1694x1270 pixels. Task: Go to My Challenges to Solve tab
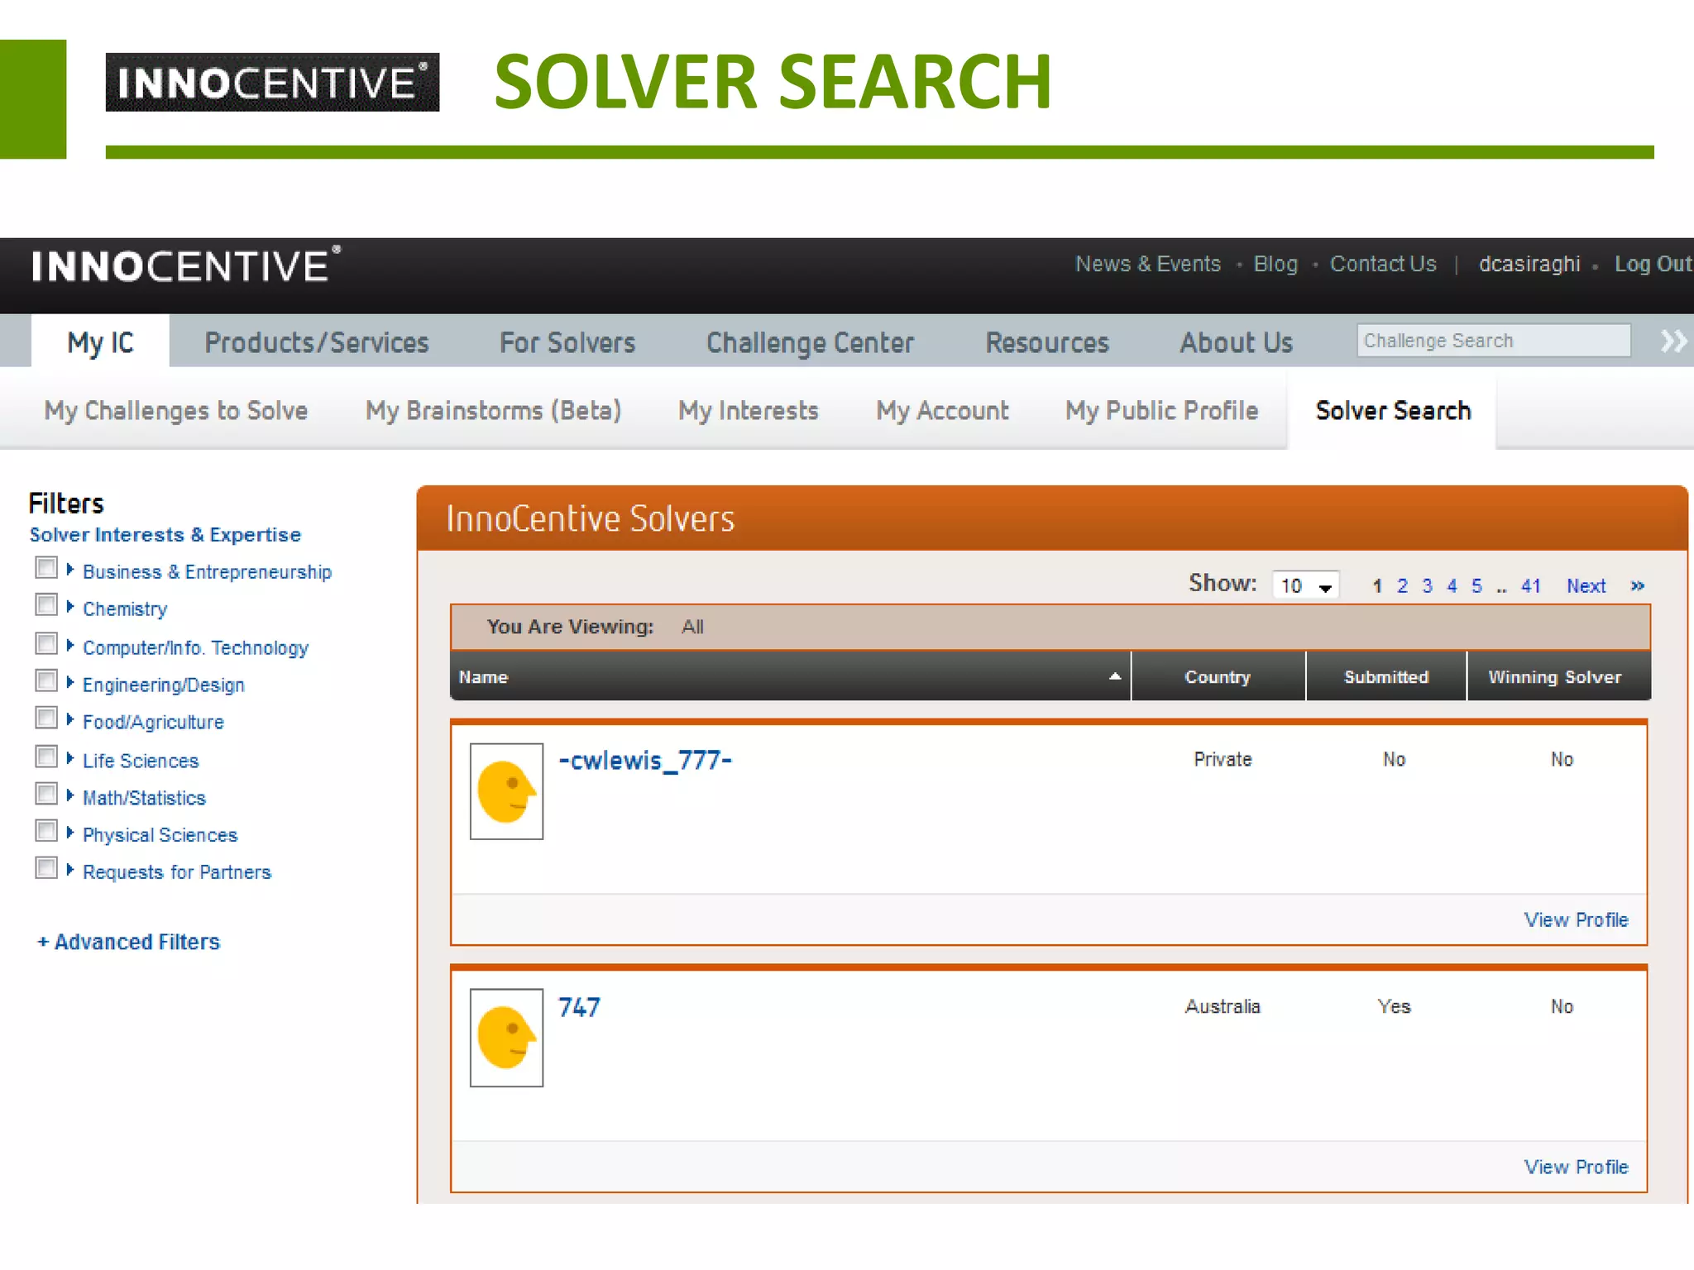pyautogui.click(x=176, y=411)
